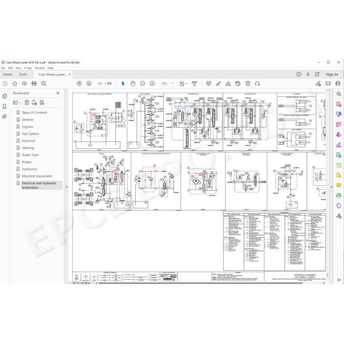Click the scrolling mode download icon

(x=195, y=84)
